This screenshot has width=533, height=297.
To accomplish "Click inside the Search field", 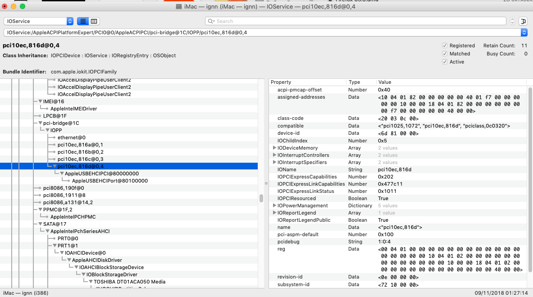I will [356, 21].
